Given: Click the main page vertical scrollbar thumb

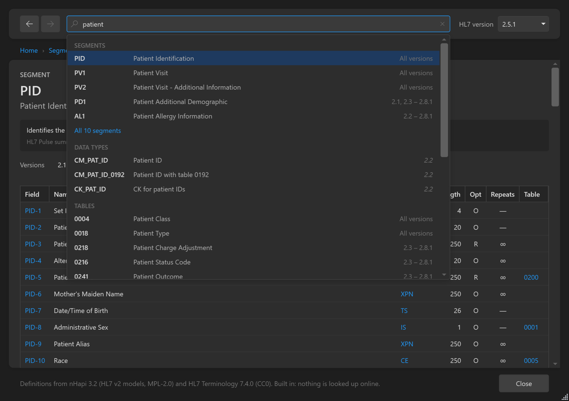Looking at the screenshot, I should 555,87.
